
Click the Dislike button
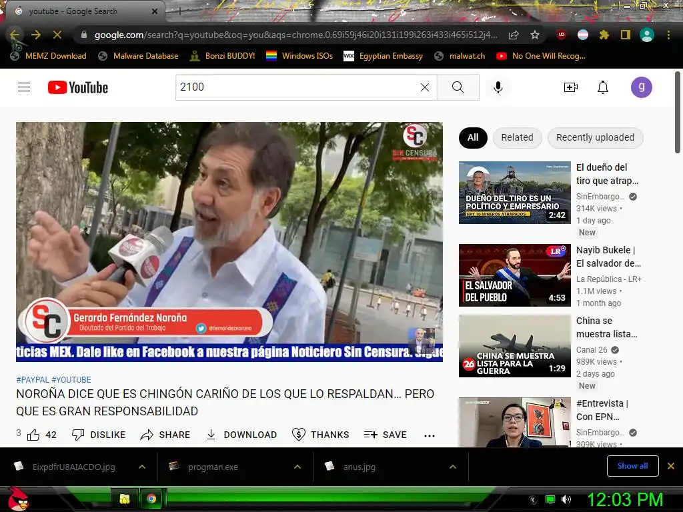[99, 435]
